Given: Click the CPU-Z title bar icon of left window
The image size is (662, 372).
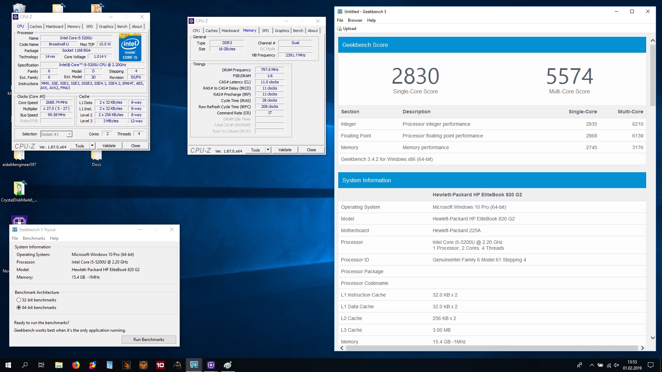Looking at the screenshot, I should point(16,17).
